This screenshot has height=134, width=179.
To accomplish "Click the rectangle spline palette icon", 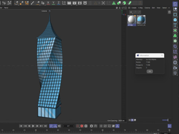I will (x=175, y=15).
